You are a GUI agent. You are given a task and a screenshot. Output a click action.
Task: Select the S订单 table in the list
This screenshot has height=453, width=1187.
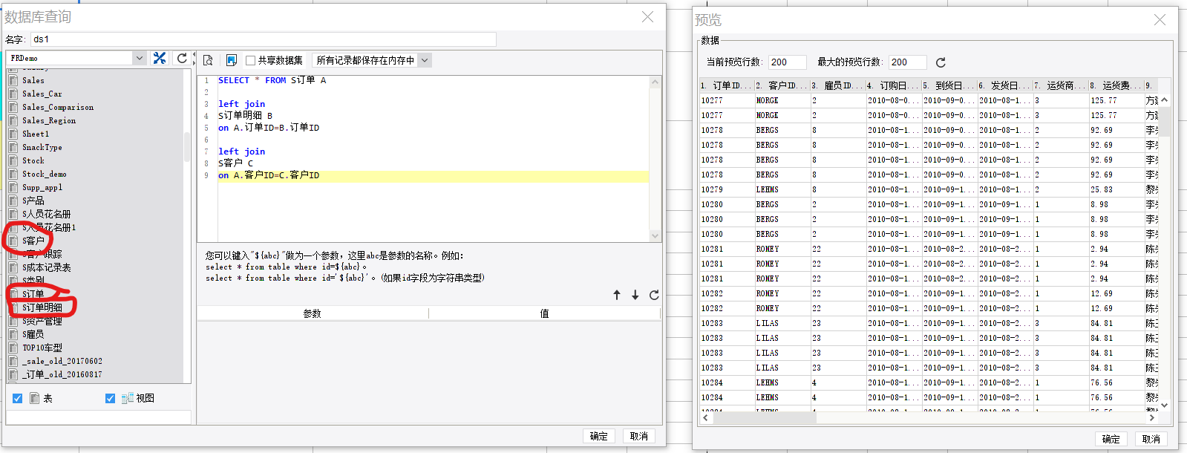[33, 294]
